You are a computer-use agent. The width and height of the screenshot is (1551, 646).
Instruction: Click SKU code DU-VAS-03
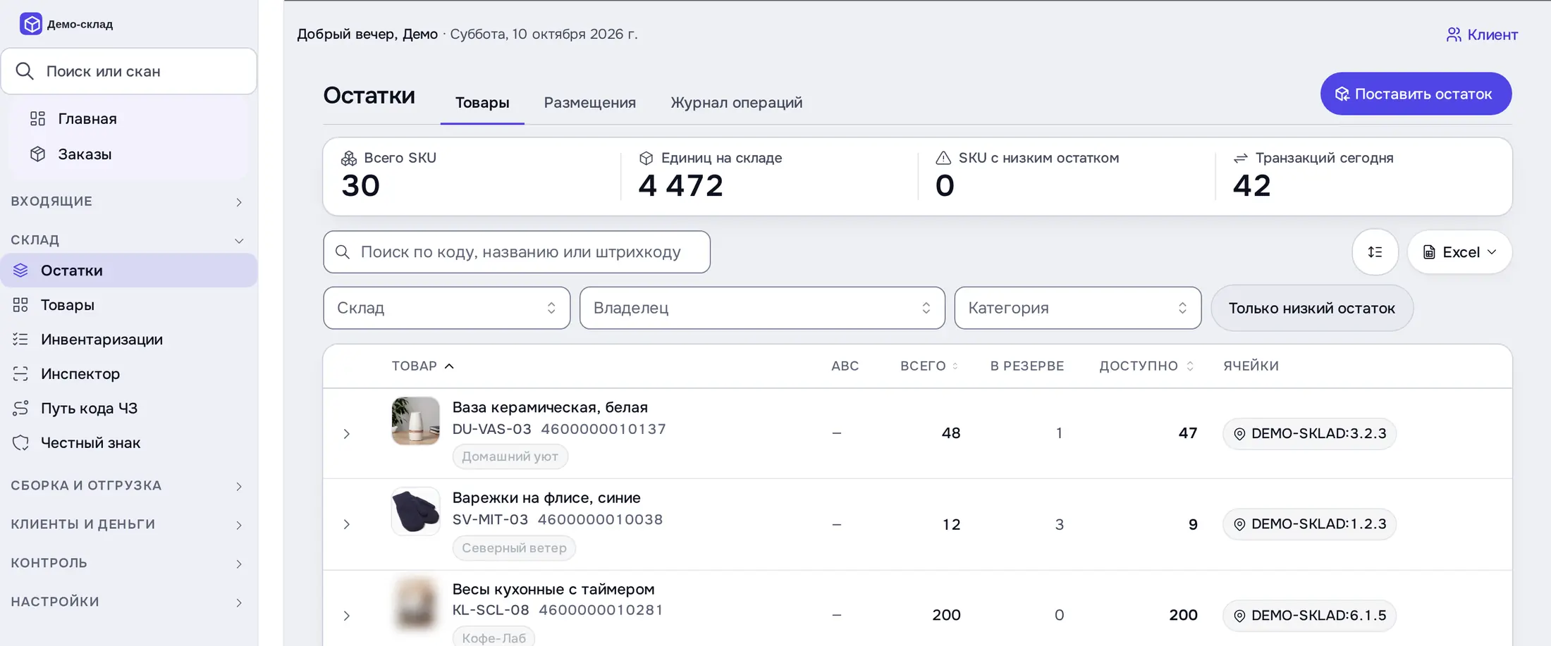pyautogui.click(x=492, y=429)
